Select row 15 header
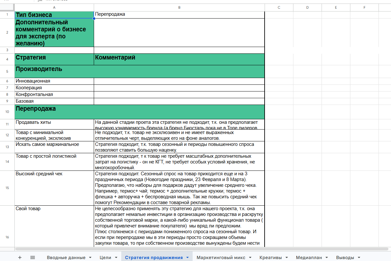The width and height of the screenshot is (391, 261). tap(7, 188)
